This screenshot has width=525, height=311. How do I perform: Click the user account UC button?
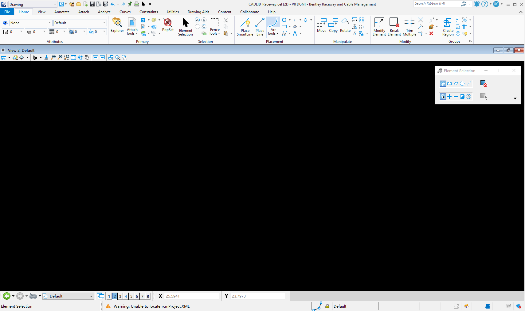pyautogui.click(x=496, y=4)
